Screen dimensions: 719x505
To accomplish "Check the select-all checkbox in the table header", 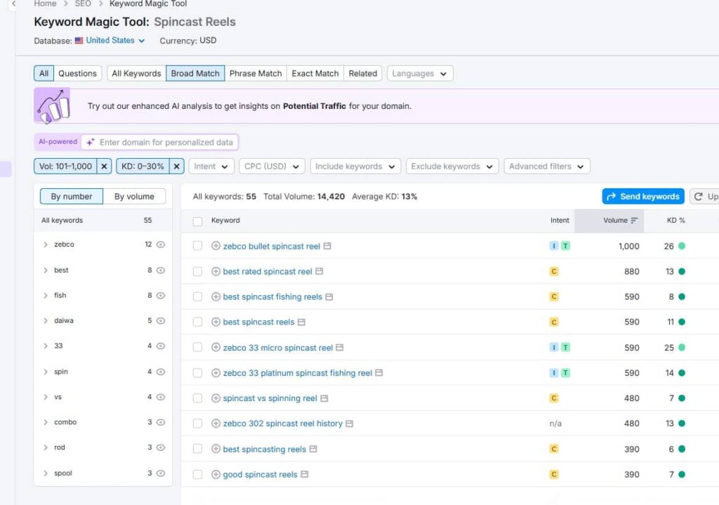I will (x=197, y=220).
